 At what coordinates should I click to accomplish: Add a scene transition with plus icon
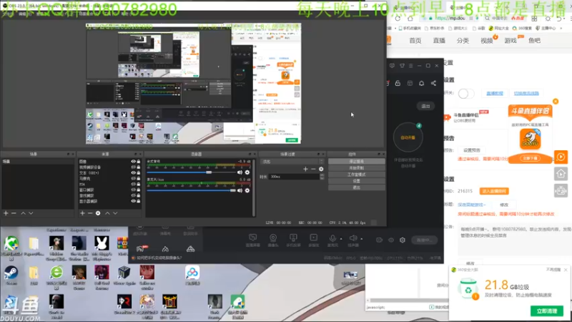point(305,169)
